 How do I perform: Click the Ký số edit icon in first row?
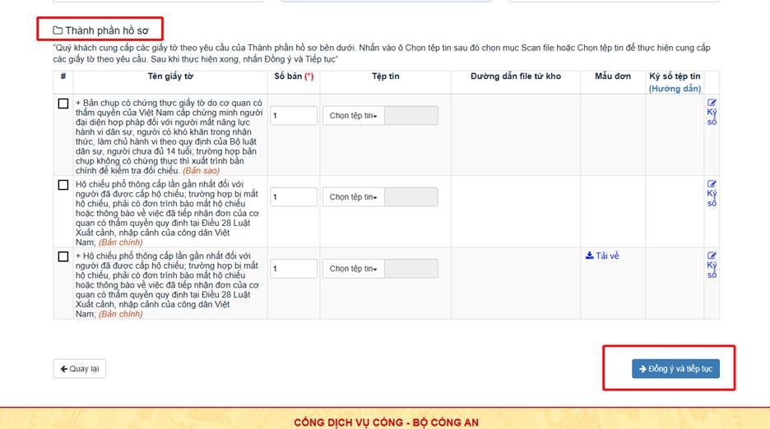(x=712, y=103)
